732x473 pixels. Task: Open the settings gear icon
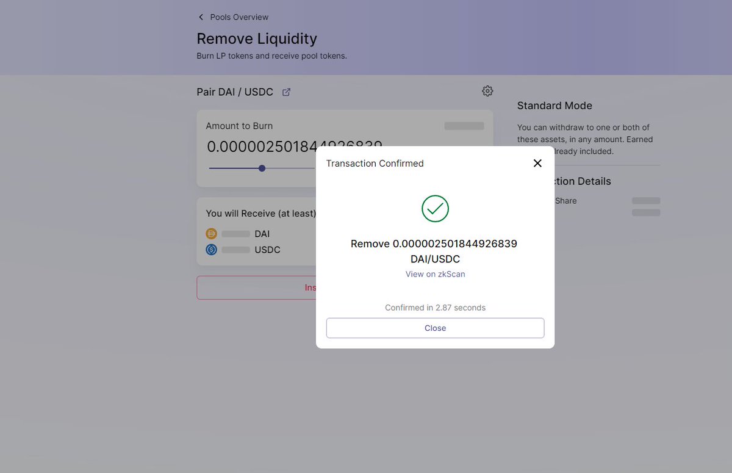tap(487, 91)
